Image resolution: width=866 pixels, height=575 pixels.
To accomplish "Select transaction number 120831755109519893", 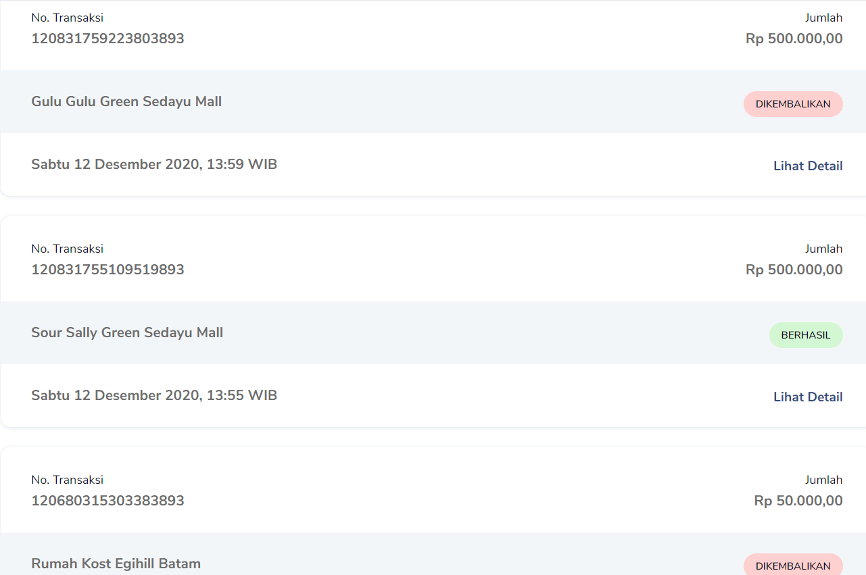I will coord(107,270).
